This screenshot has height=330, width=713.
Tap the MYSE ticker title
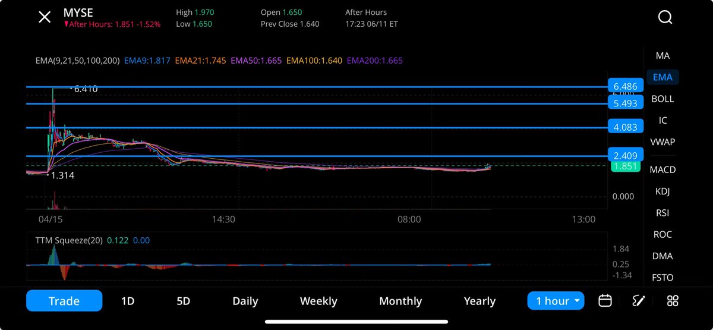(x=78, y=13)
